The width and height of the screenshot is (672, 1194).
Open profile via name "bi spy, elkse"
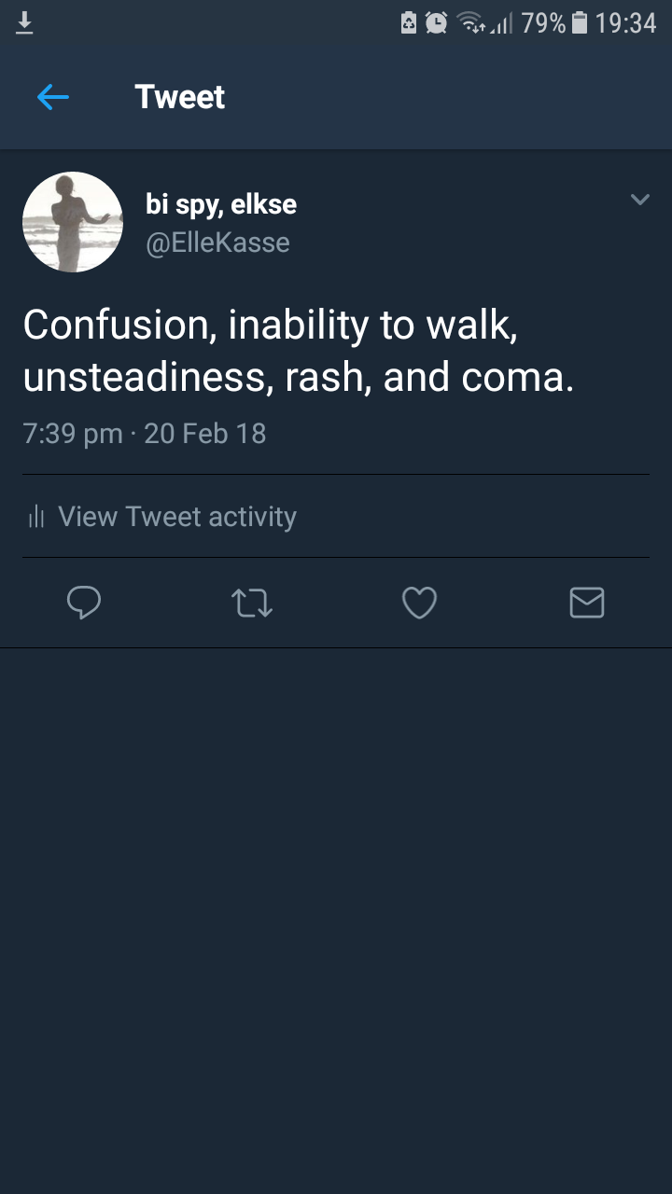pos(221,203)
